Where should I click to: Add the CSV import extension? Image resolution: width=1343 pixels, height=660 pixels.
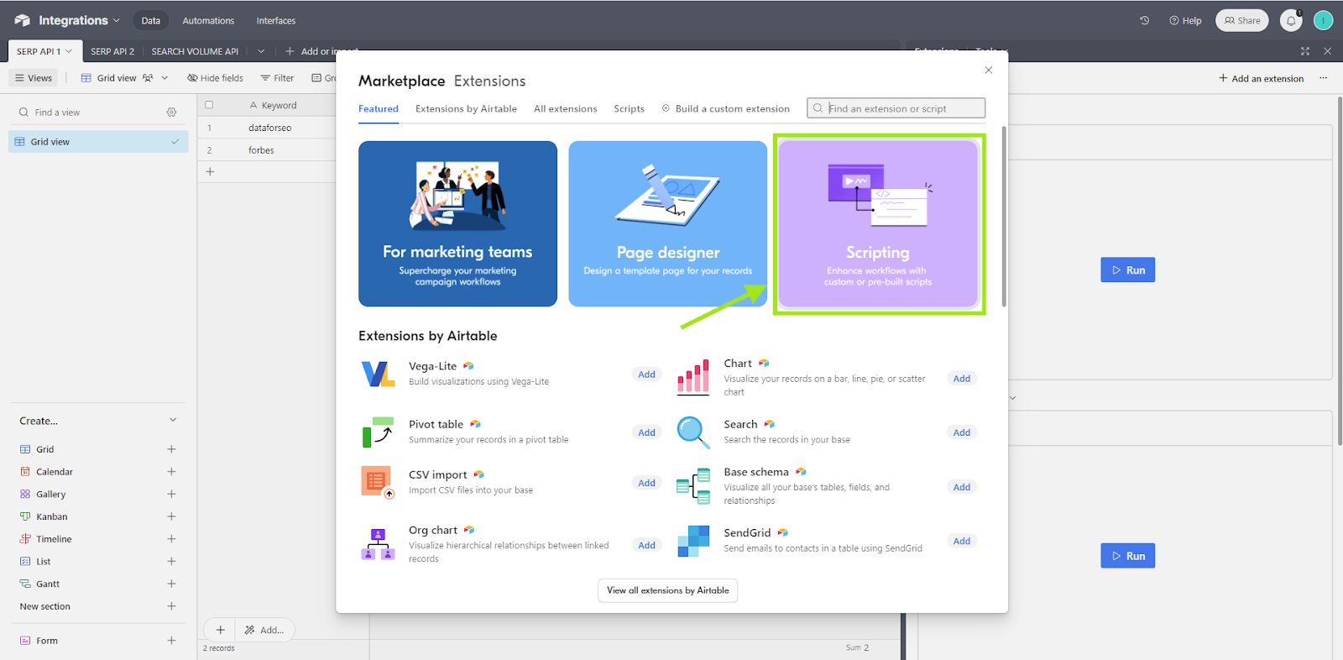click(x=646, y=483)
